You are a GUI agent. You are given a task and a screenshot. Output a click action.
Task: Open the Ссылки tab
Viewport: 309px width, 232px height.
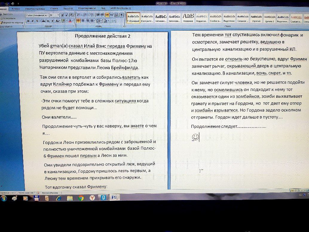54,8
